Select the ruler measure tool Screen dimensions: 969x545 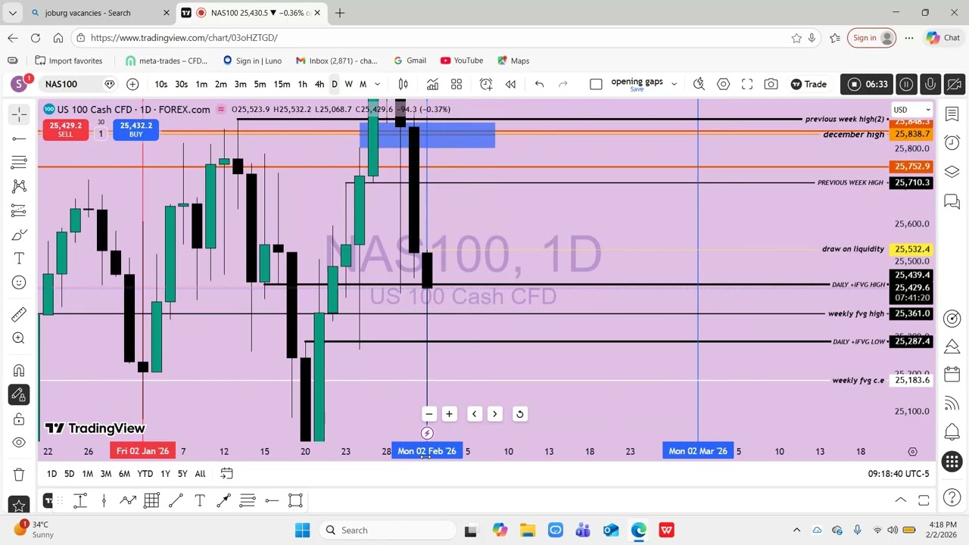click(x=19, y=314)
